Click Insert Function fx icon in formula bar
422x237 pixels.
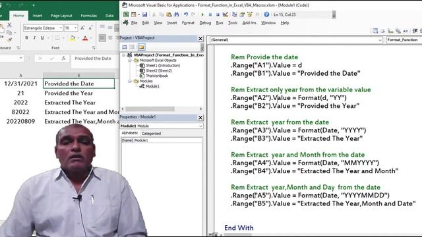click(x=63, y=59)
